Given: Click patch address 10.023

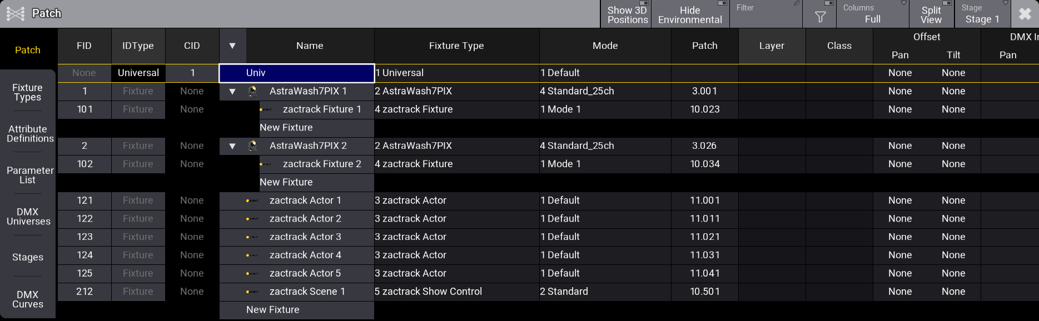Looking at the screenshot, I should click(x=704, y=109).
